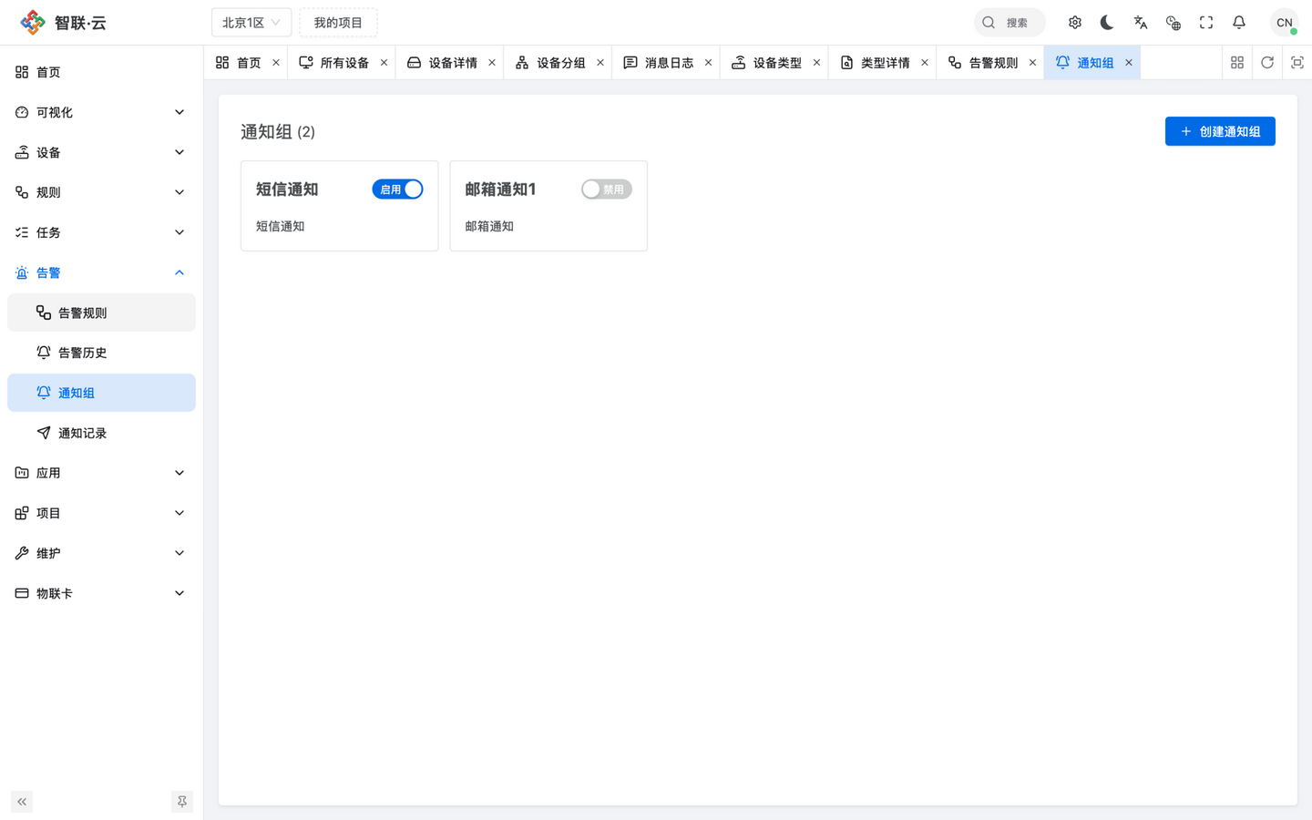1312x820 pixels.
Task: Open the CN user avatar
Action: coord(1285,23)
